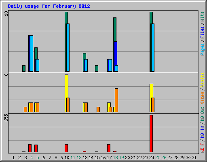Click the "In" legend label
The width and height of the screenshot is (207, 162).
(x=202, y=128)
